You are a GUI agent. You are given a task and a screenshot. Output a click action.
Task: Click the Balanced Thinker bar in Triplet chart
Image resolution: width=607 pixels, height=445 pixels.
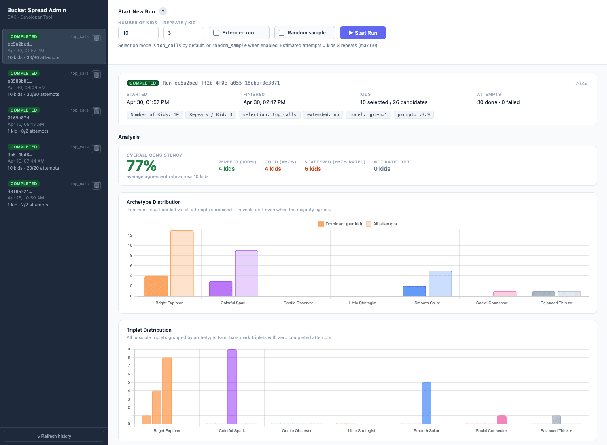[556, 420]
